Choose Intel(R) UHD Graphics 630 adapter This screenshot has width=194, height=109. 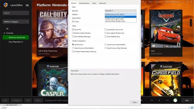coord(121,19)
